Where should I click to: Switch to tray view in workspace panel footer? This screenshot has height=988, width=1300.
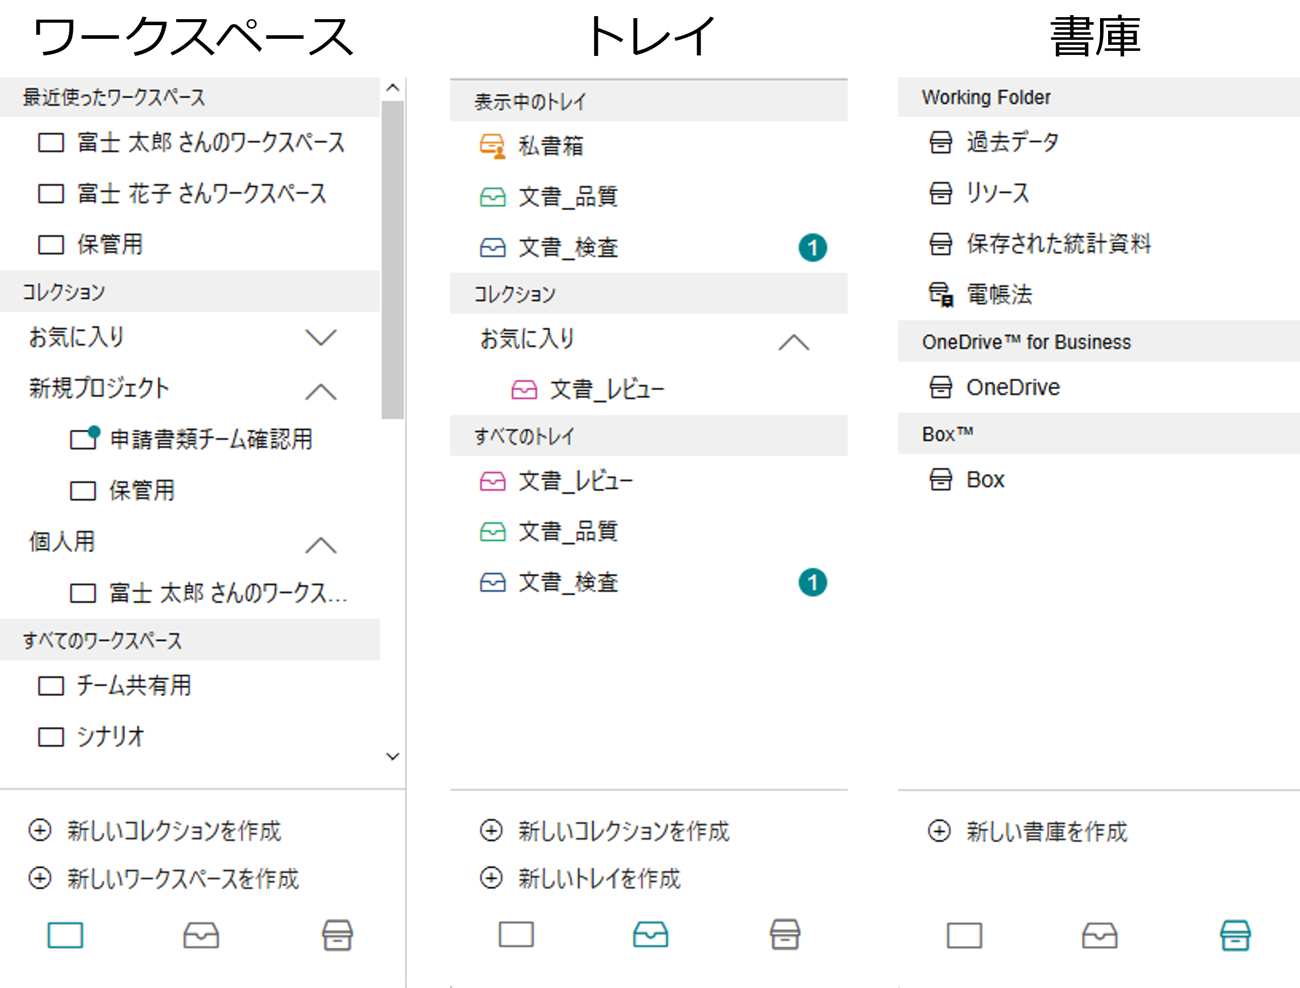point(201,935)
